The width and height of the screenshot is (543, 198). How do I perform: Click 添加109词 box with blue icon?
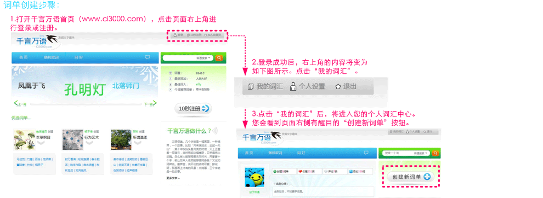click(360, 171)
